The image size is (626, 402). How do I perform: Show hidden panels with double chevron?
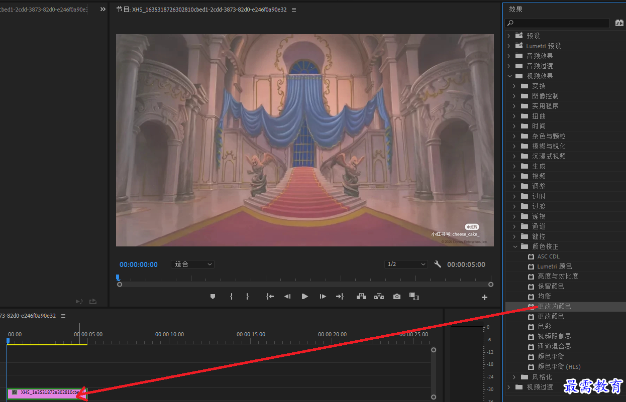(102, 9)
